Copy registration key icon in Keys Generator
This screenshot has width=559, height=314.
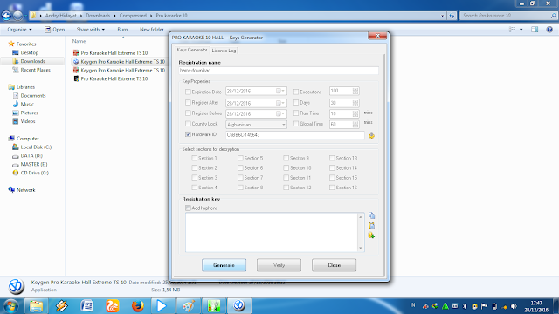(371, 215)
